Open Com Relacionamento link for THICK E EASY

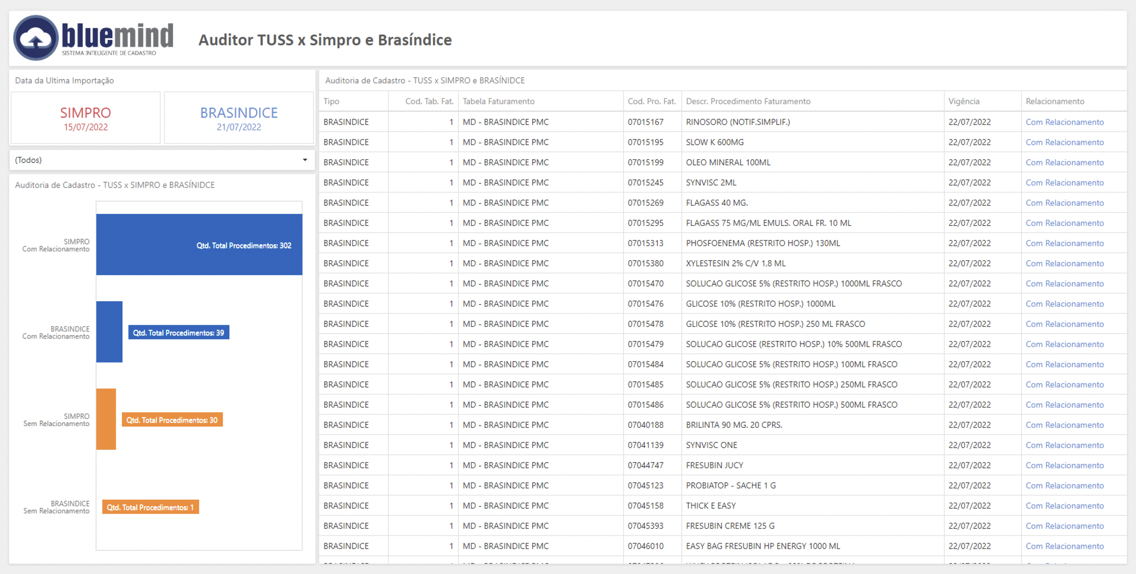pyautogui.click(x=1065, y=506)
